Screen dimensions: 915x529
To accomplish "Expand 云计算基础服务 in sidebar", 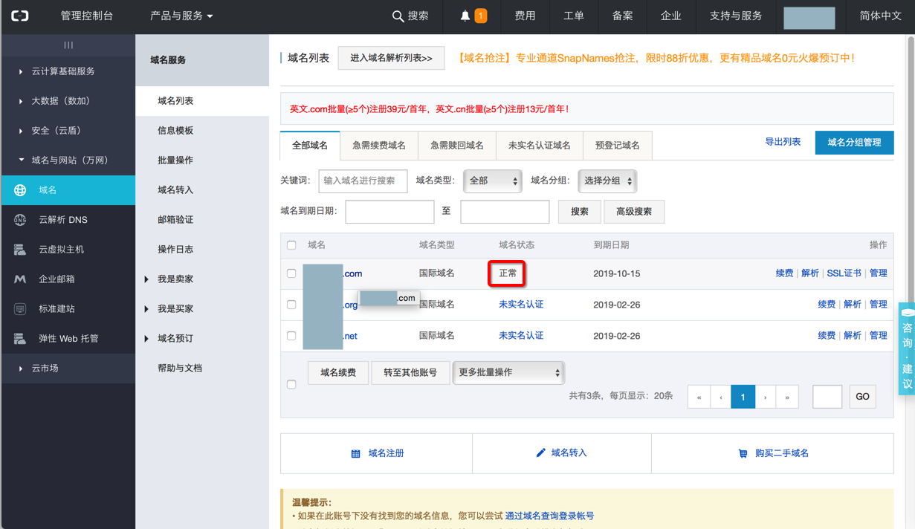I will 68,71.
